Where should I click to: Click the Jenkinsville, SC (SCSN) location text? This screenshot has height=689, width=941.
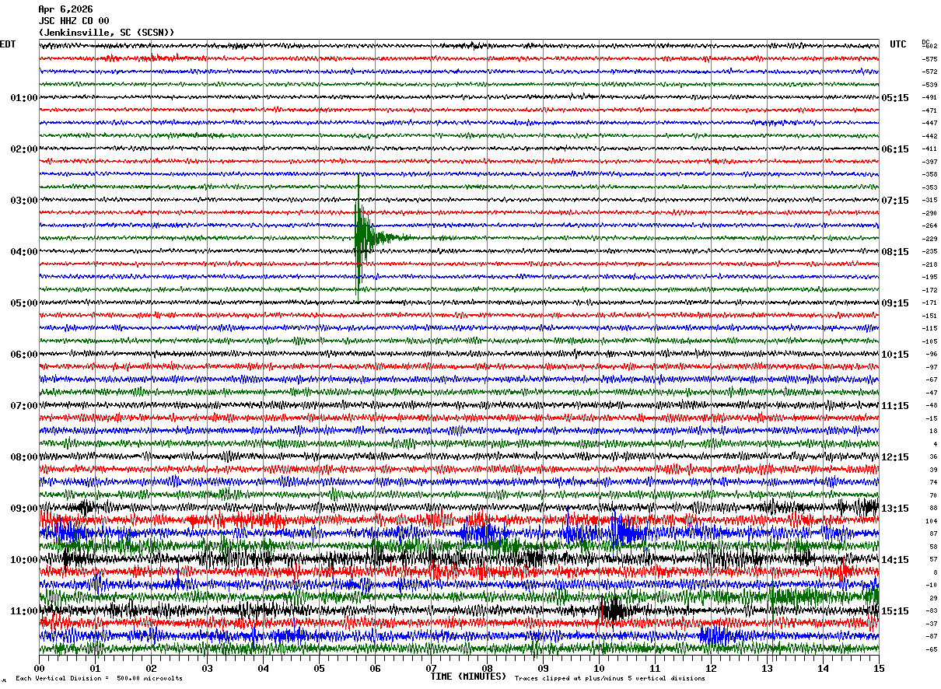coord(107,33)
